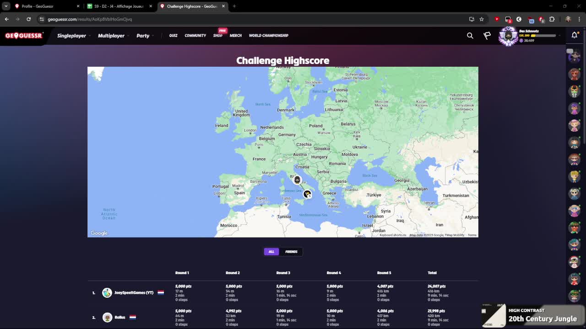
Task: Bookmark this page with the star
Action: click(482, 19)
